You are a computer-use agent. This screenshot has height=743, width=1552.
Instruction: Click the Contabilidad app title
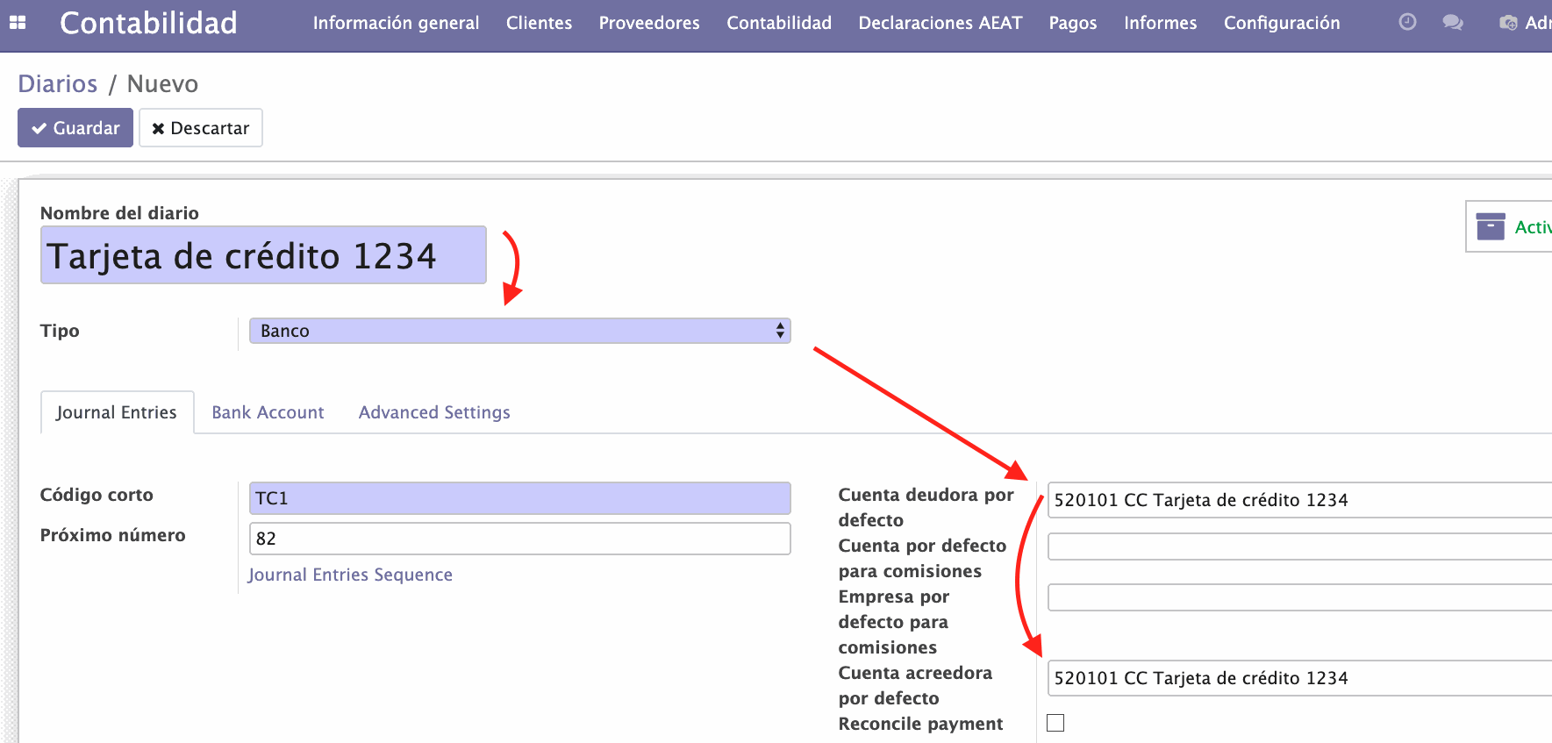148,23
